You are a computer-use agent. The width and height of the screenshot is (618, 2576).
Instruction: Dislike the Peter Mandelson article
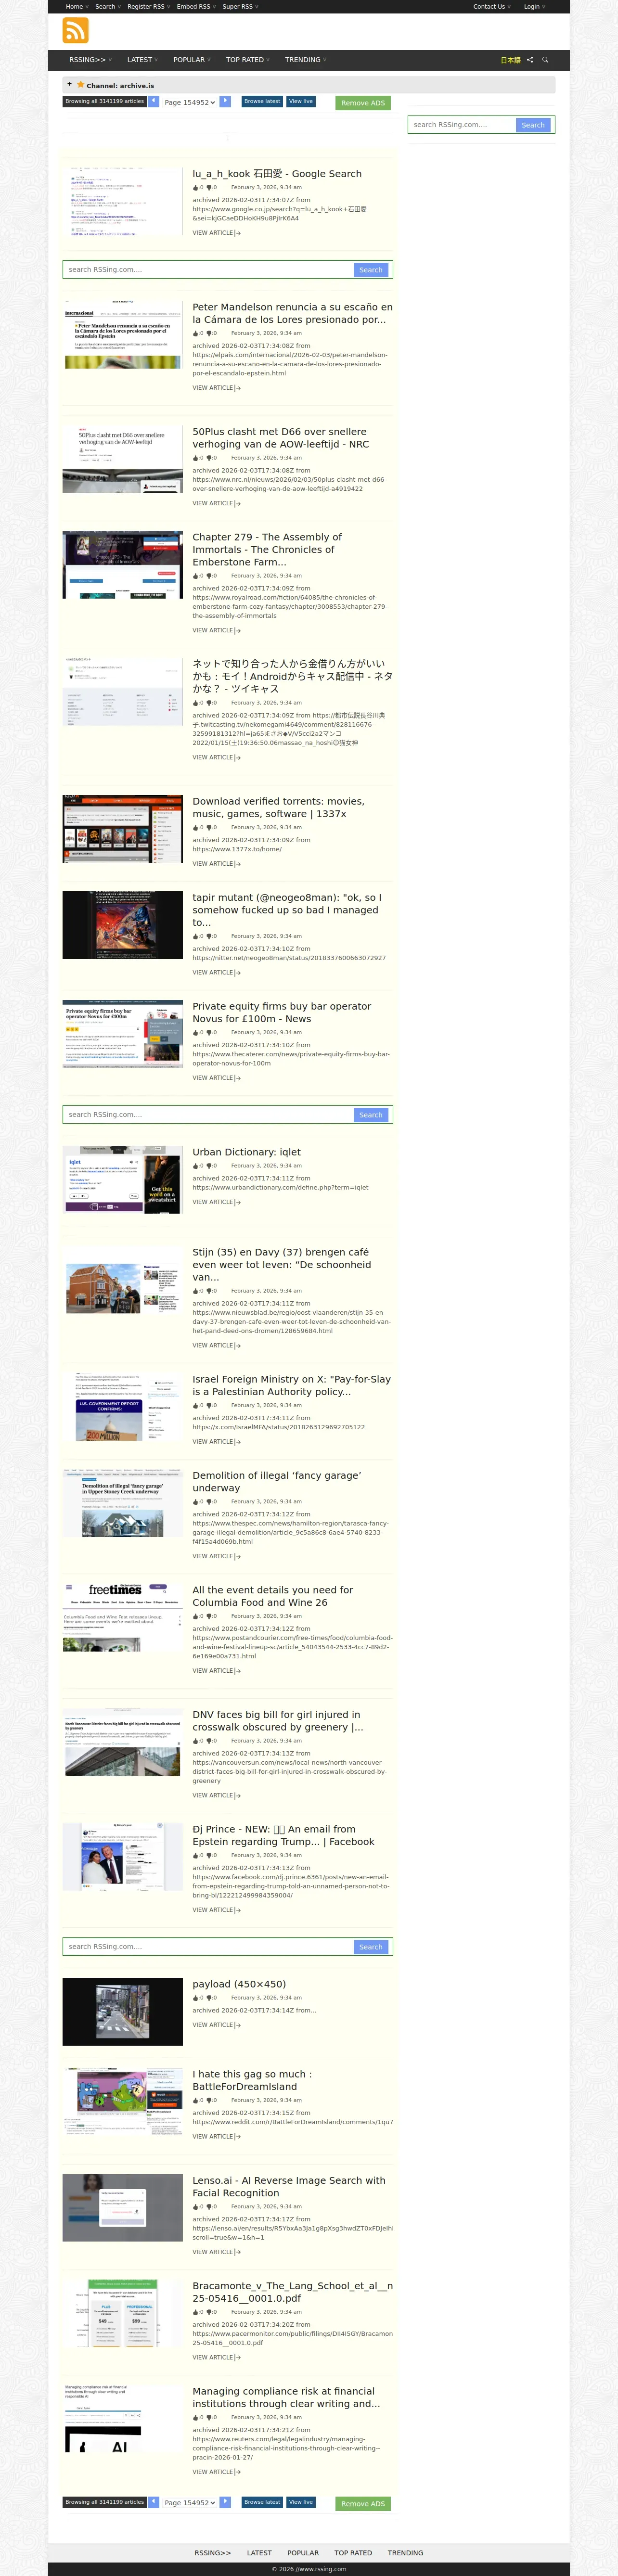(x=209, y=333)
